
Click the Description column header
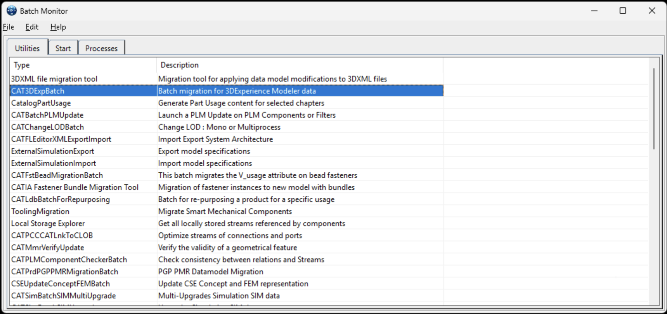(180, 65)
